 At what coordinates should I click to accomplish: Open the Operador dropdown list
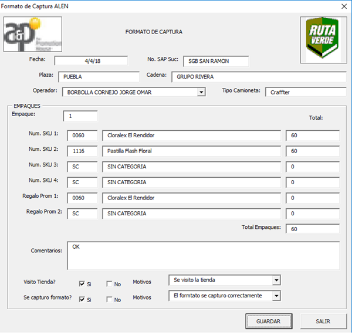(x=201, y=92)
